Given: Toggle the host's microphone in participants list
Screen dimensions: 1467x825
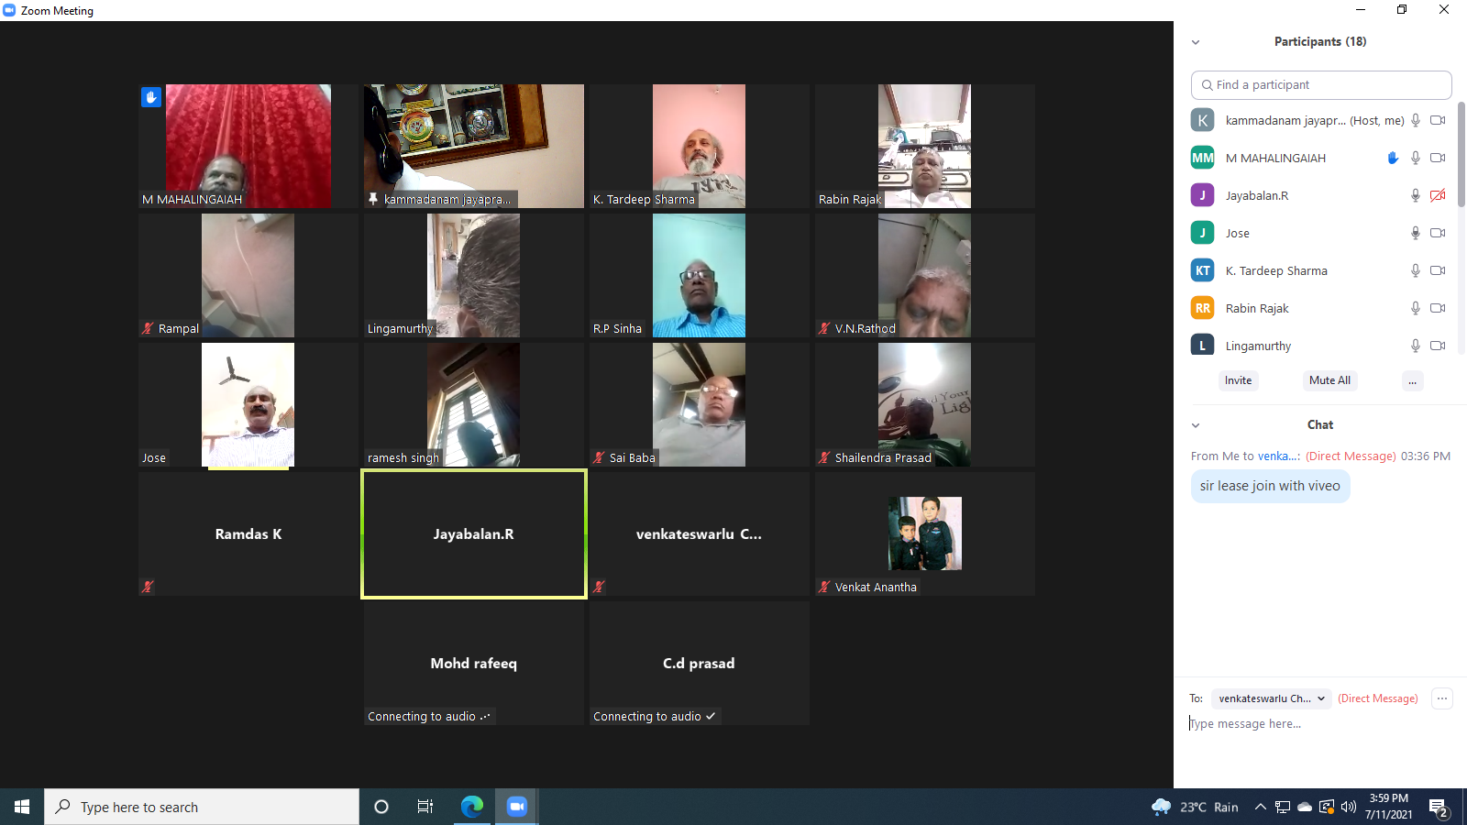Looking at the screenshot, I should pos(1416,120).
